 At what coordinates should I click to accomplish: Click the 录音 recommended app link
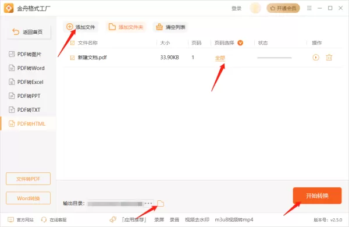174,219
